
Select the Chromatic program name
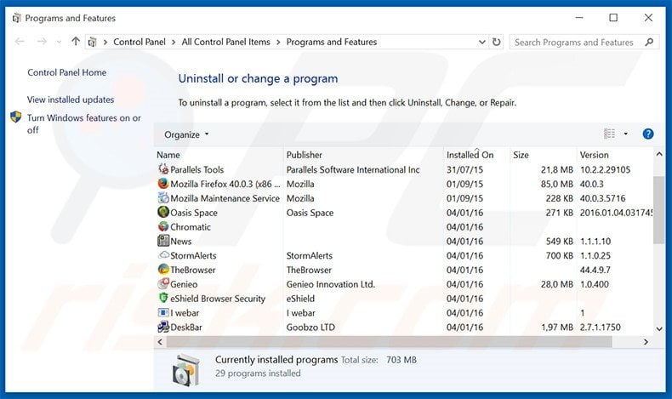pos(191,227)
